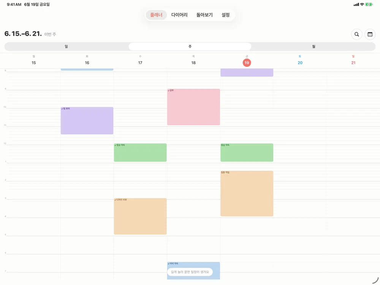Open the 설정 tab
The image size is (380, 285).
(x=225, y=15)
